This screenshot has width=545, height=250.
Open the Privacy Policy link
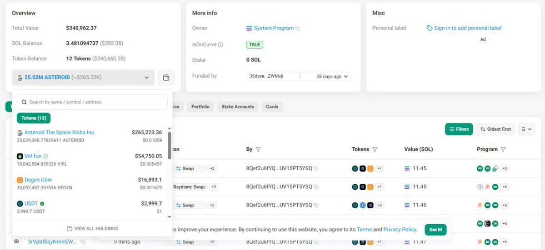[400, 230]
